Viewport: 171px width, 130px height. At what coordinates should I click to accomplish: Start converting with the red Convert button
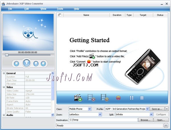[118, 98]
